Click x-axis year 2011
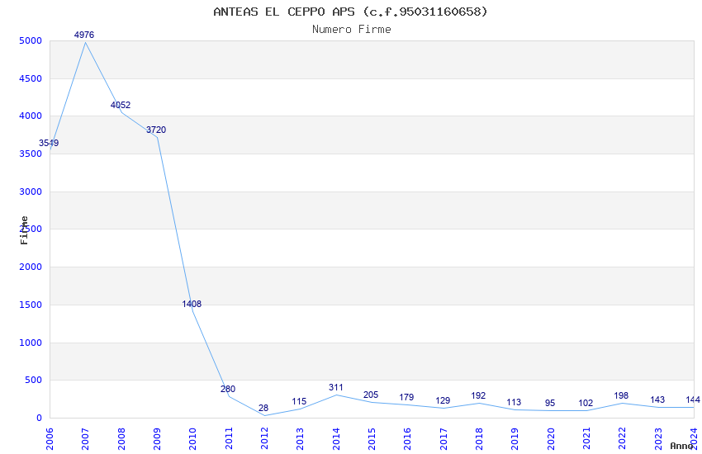The height and width of the screenshot is (454, 702). [229, 439]
